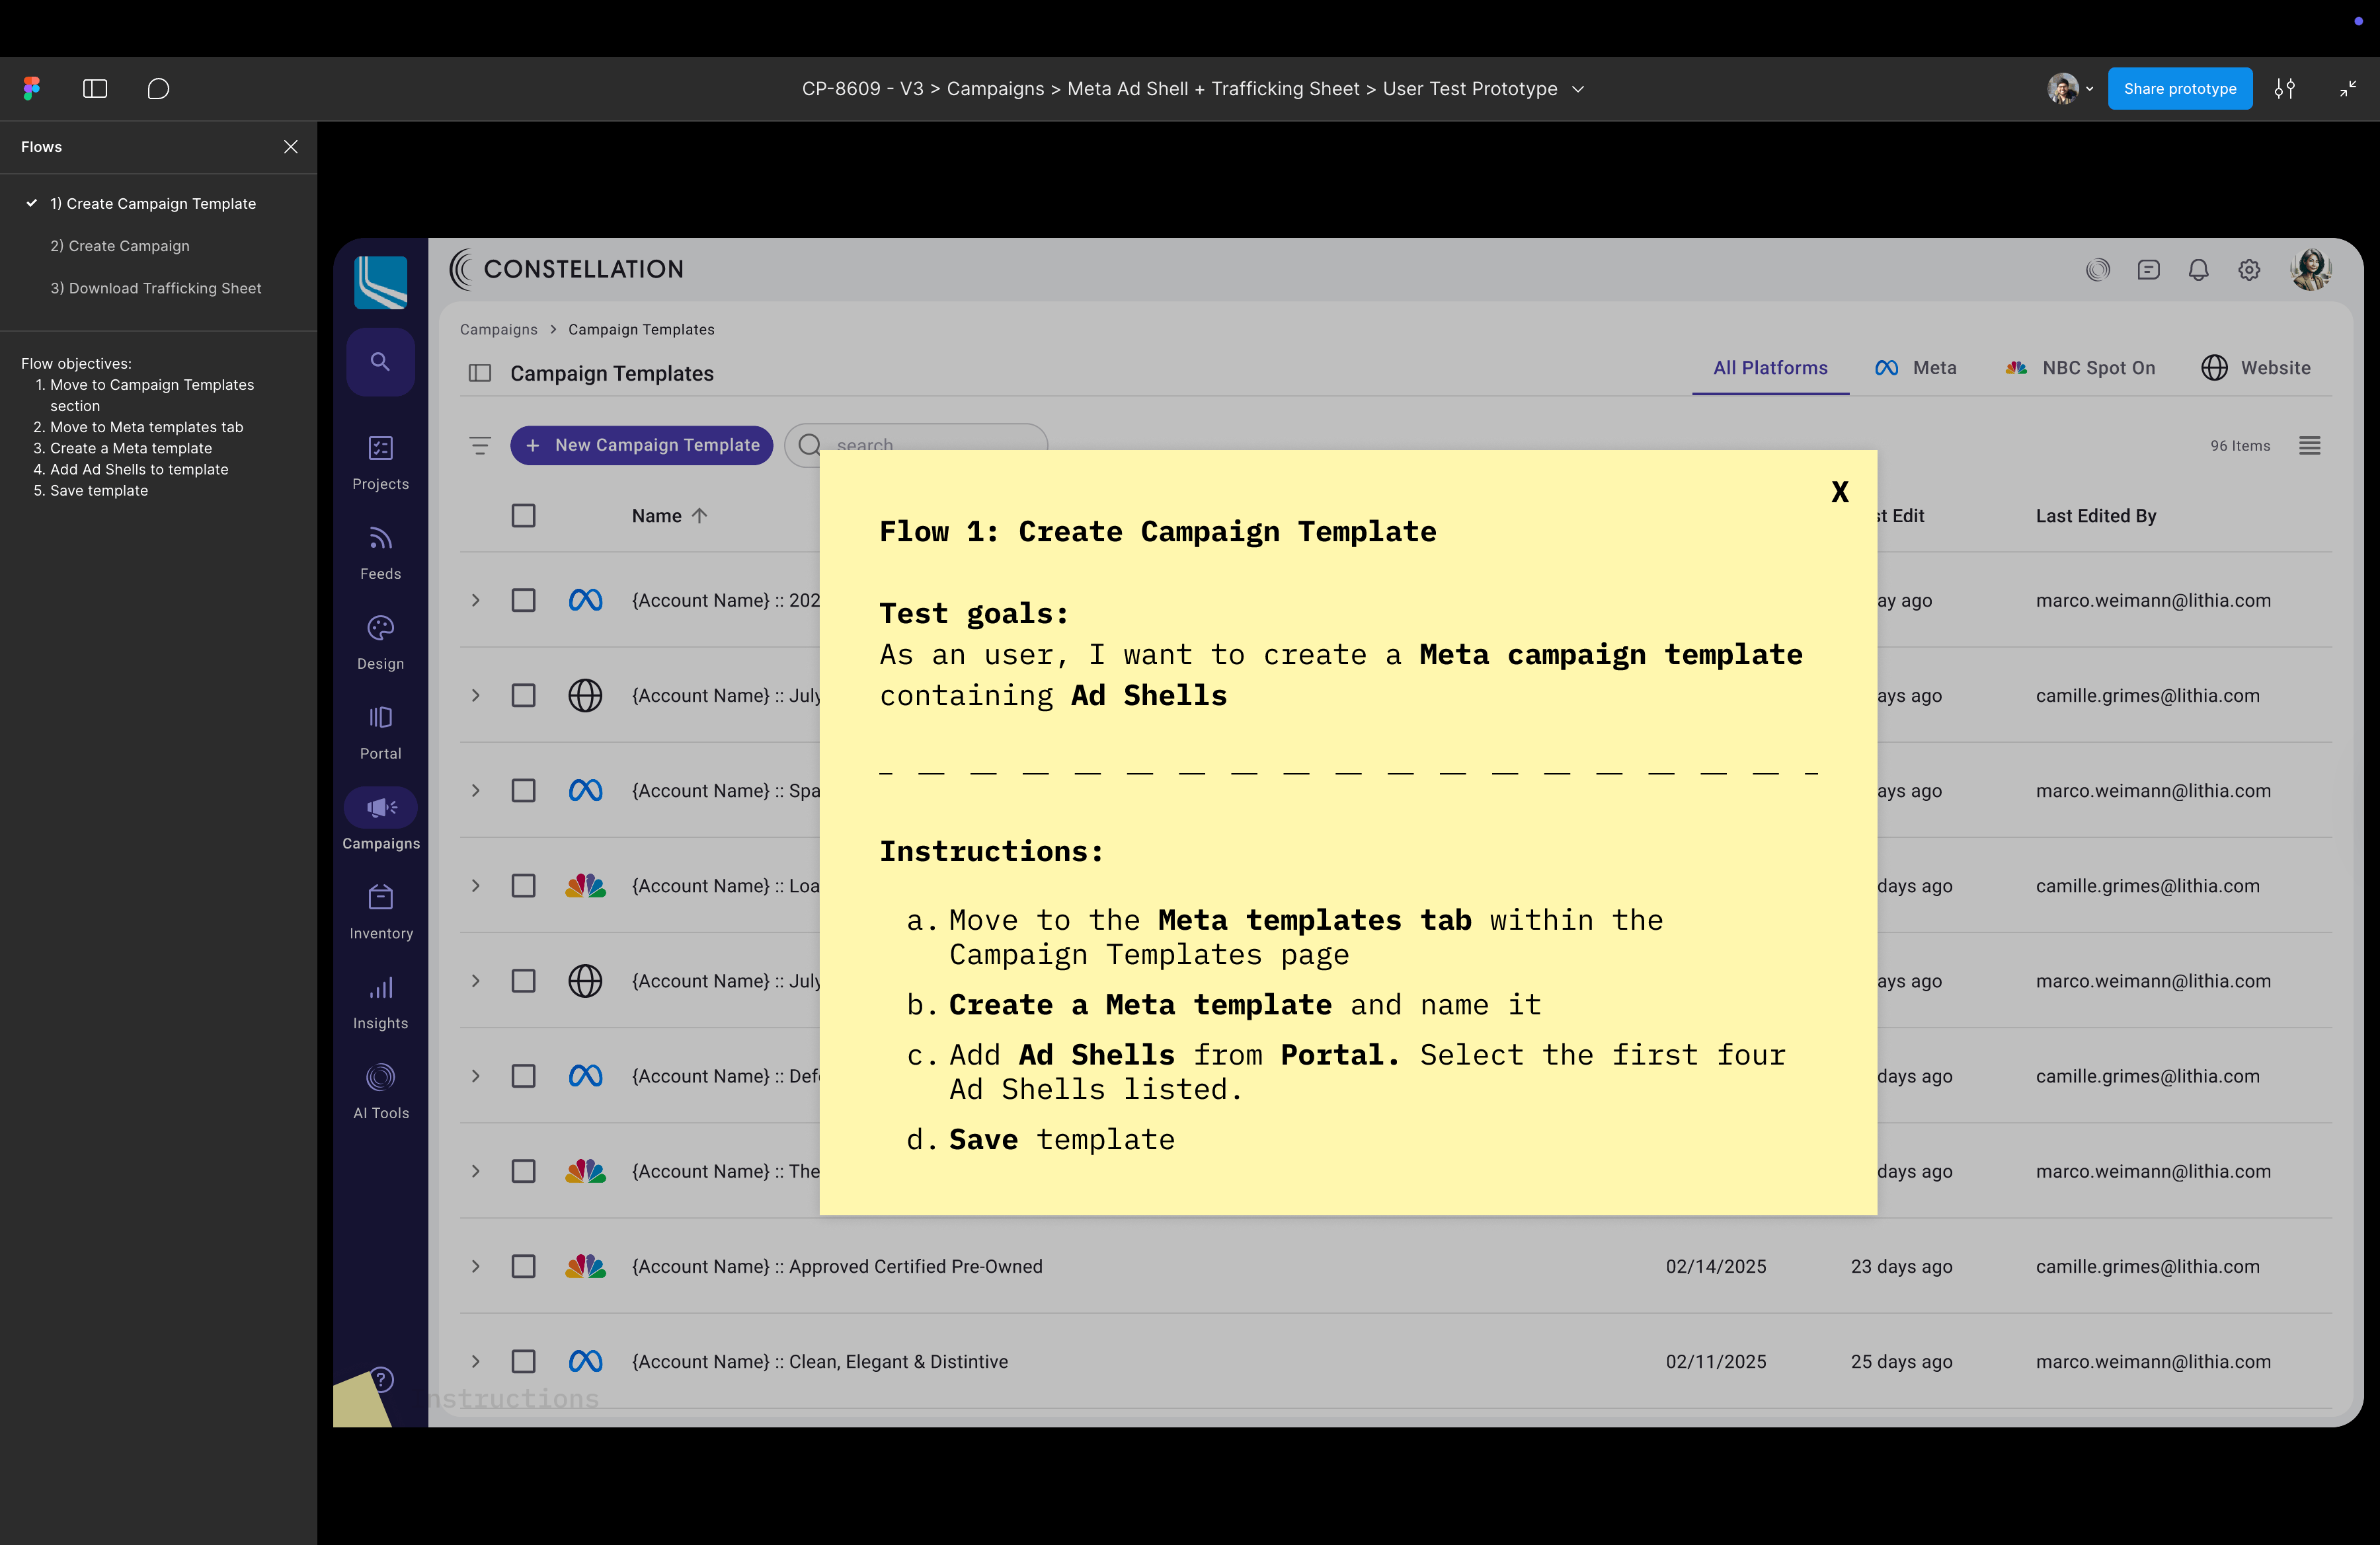Check the select-all checkbox in header
The image size is (2380, 1545).
tap(523, 515)
